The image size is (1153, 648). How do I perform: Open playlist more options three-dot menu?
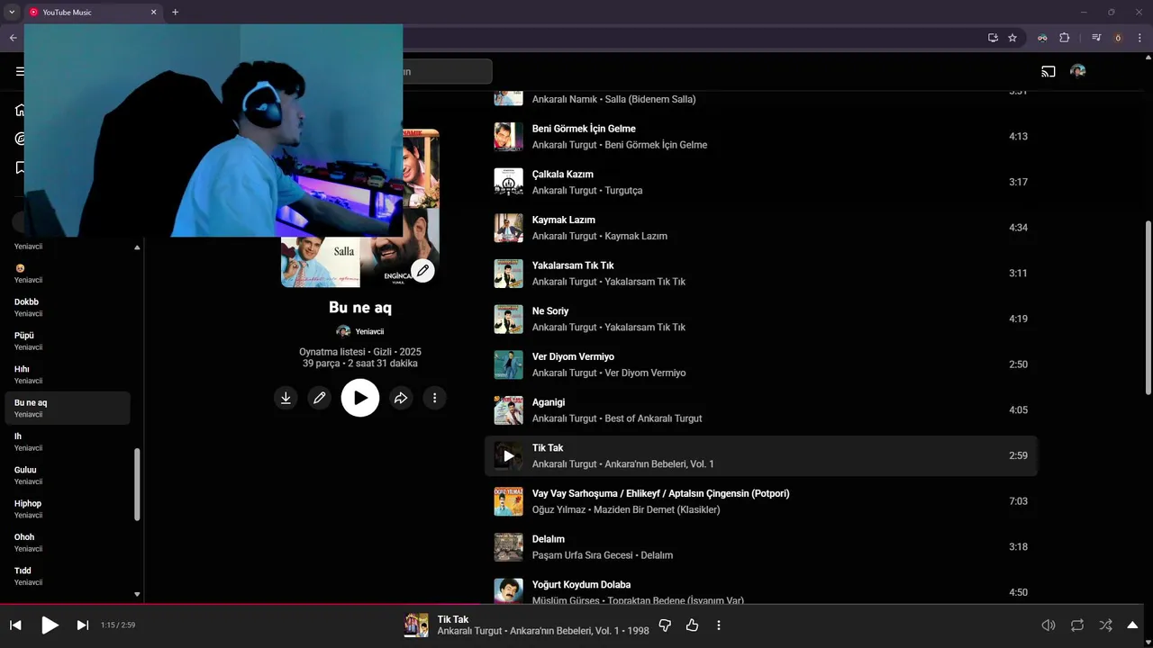pyautogui.click(x=434, y=398)
